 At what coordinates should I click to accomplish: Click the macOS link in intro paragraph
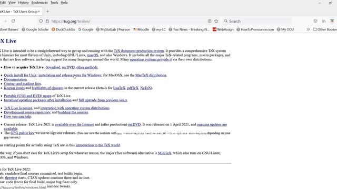[93, 55]
